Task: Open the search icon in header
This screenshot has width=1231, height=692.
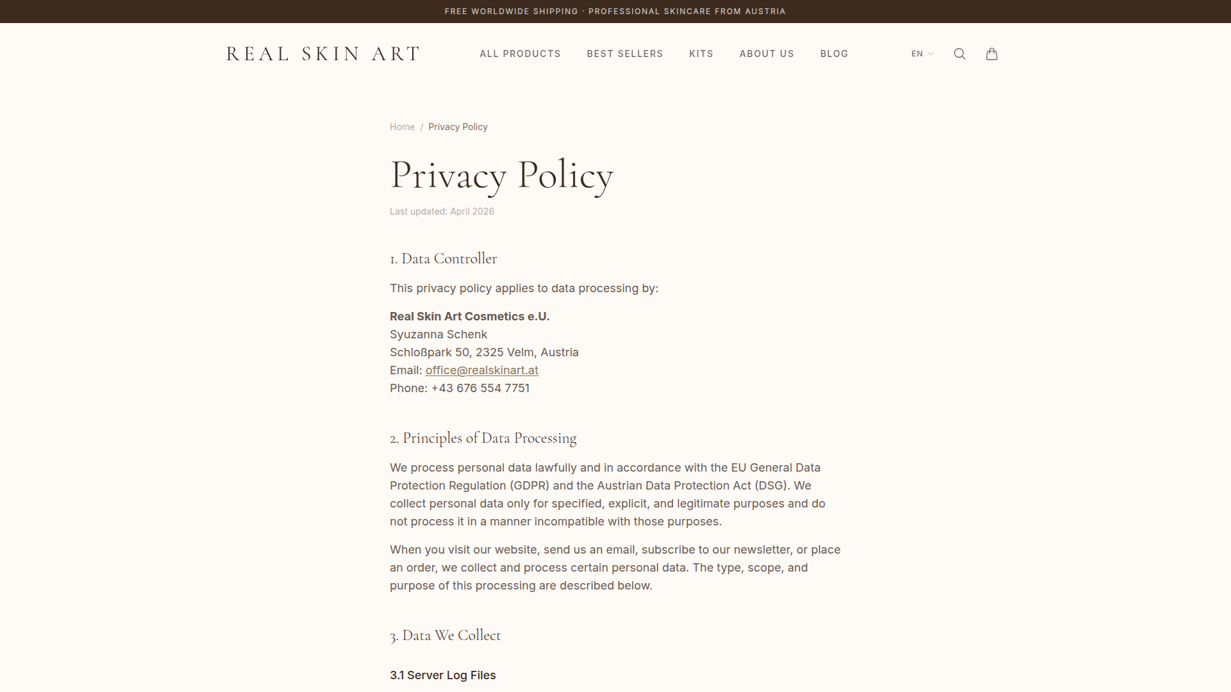Action: tap(959, 54)
